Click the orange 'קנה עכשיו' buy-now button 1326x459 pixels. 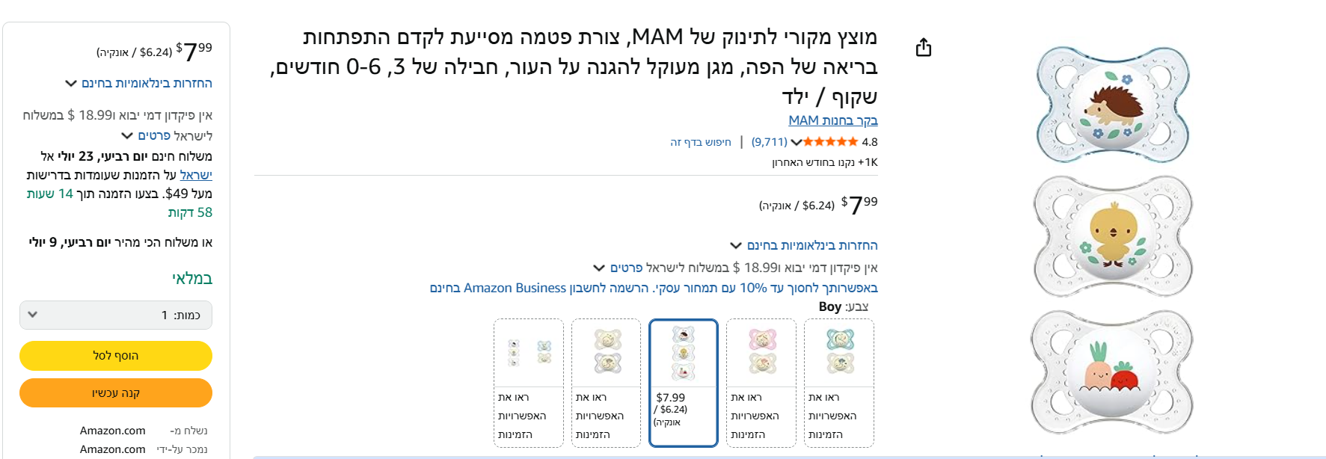pyautogui.click(x=116, y=393)
